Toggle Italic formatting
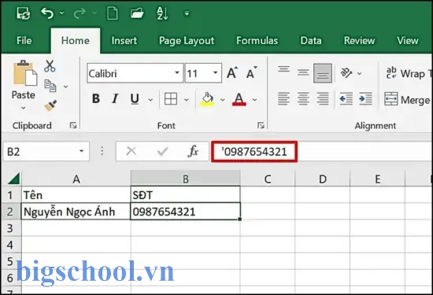The width and height of the screenshot is (433, 295). 115,99
